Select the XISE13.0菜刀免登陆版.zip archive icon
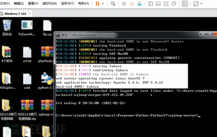Screen dimensions: 217x137 [x=27, y=110]
